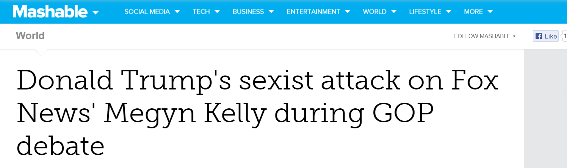567x168 pixels.
Task: Expand the Social Media dropdown arrow
Action: (177, 12)
